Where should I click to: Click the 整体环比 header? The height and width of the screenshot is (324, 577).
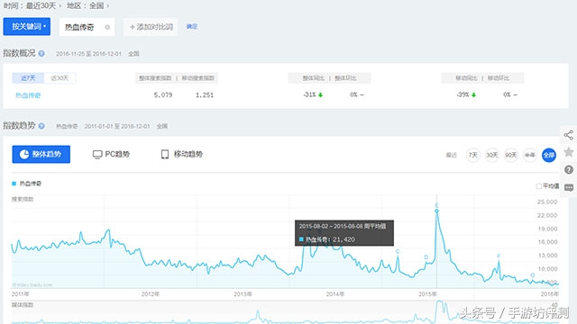345,78
